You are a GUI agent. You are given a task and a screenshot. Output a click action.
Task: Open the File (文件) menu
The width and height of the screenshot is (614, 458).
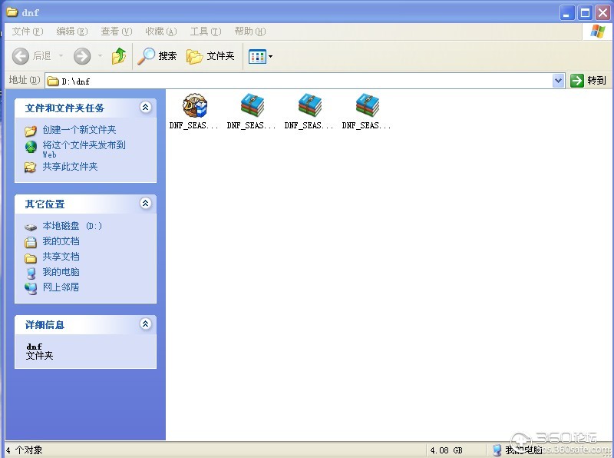click(x=27, y=32)
